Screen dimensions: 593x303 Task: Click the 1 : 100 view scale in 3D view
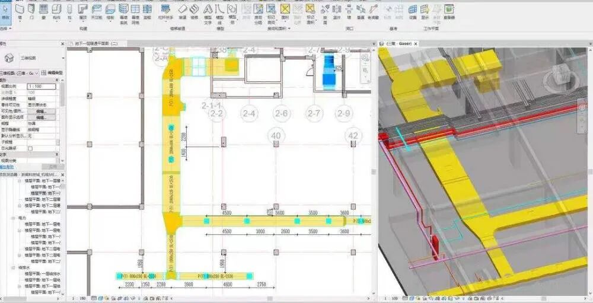click(x=390, y=298)
